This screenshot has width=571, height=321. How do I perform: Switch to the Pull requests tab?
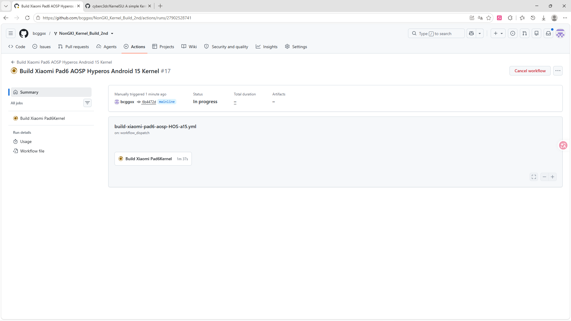pos(73,47)
